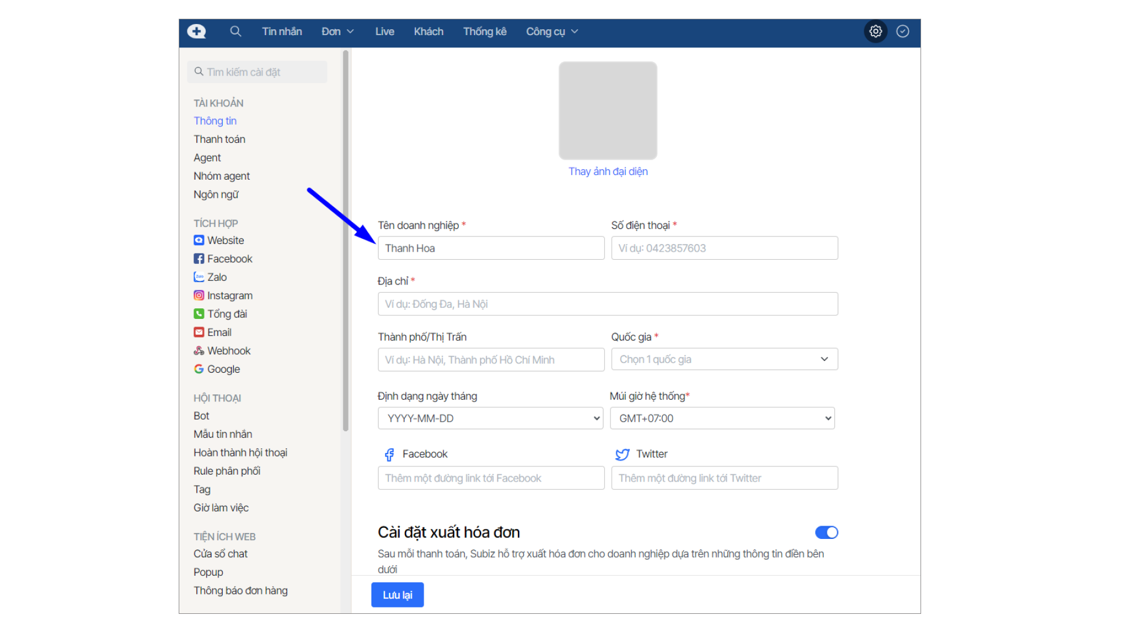Open Tổng đài call center settings
The height and width of the screenshot is (632, 1125).
(227, 314)
